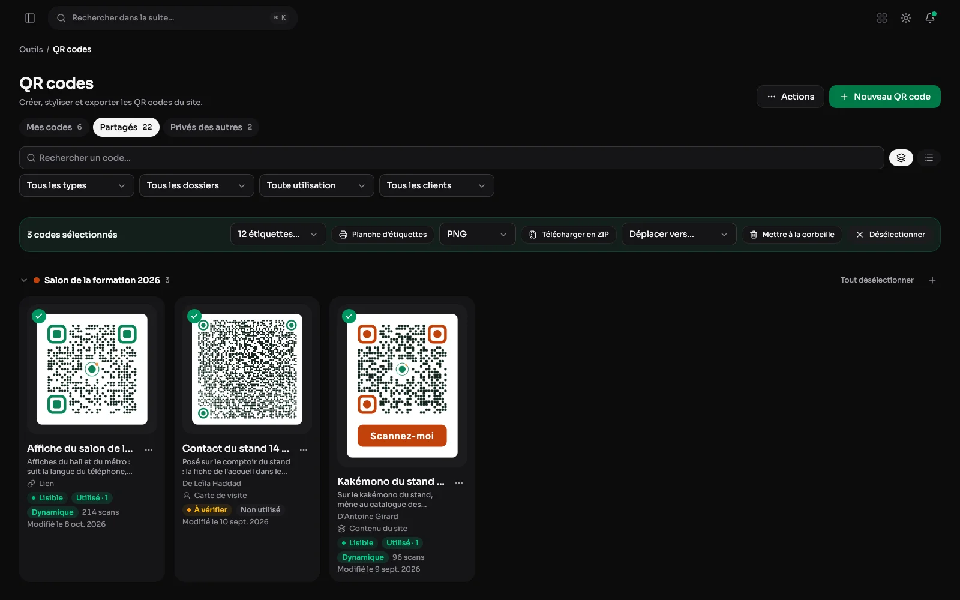
Task: Open options menu for Contact du stand 14
Action: coord(304,449)
